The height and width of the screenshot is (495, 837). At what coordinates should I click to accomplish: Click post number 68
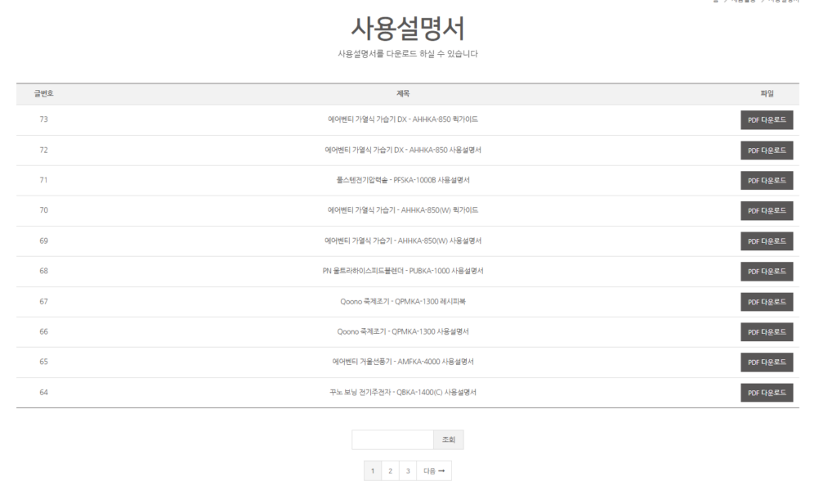pyautogui.click(x=44, y=271)
